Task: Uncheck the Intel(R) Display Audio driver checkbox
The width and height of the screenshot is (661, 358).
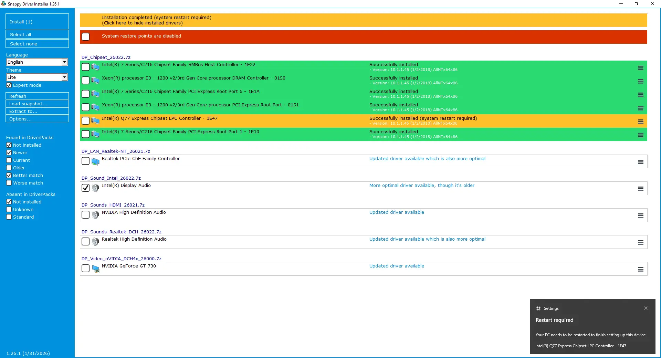Action: pyautogui.click(x=85, y=188)
